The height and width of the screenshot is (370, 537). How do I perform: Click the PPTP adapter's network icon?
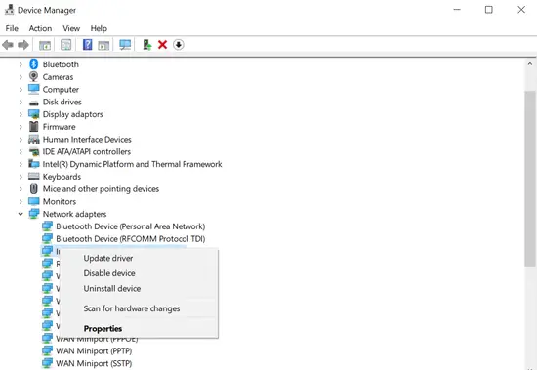tap(47, 350)
